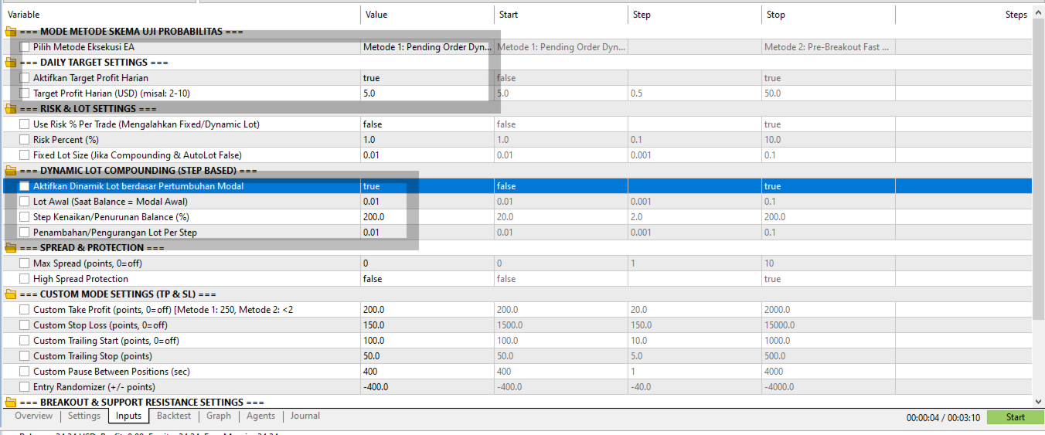
Task: Click the Steps column header
Action: pyautogui.click(x=963, y=15)
